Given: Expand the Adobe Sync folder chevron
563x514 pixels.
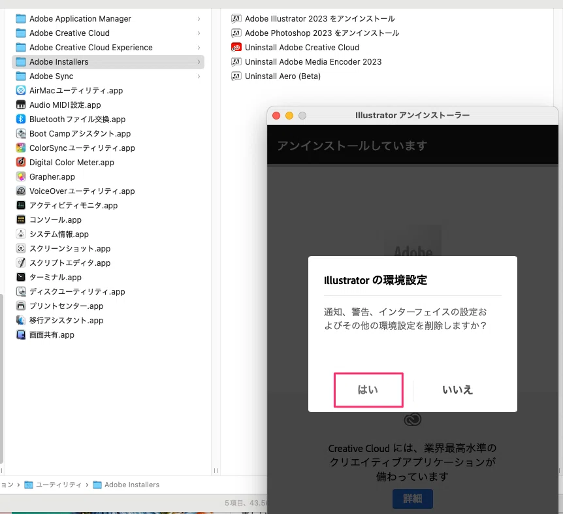Looking at the screenshot, I should 199,76.
